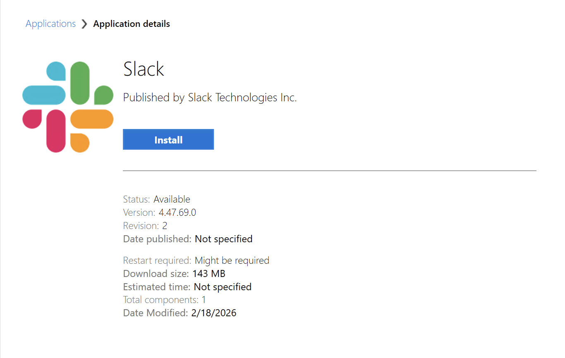Install the Slack application
Viewport: 565px width, 358px height.
pyautogui.click(x=168, y=140)
